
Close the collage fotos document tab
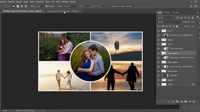[81, 11]
